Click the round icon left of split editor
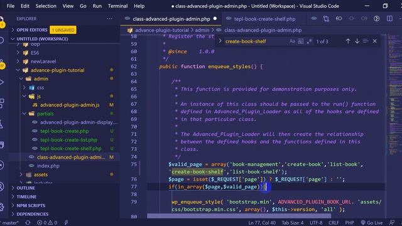Image resolution: width=402 pixels, height=226 pixels. coord(376,19)
